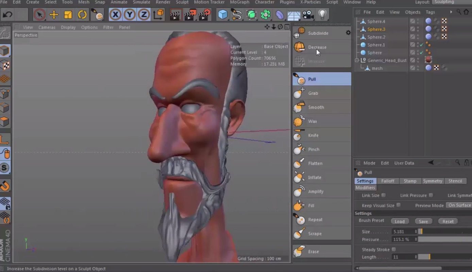Screen dimensions: 472x272
Task: Select the Erase sculpt brush
Action: point(322,252)
